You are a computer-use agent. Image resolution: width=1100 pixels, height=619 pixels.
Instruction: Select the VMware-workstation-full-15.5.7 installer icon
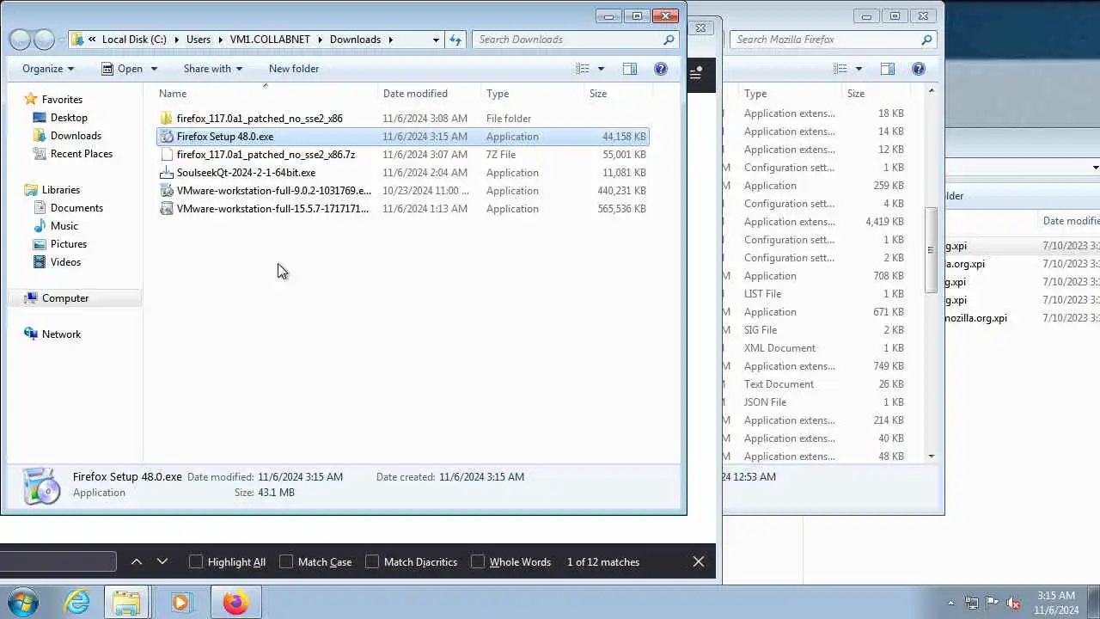coord(167,209)
